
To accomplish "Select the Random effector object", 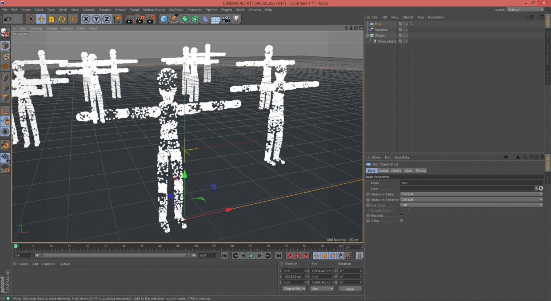I will [x=381, y=30].
